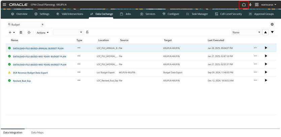The height and width of the screenshot is (137, 281).
Task: Open the Revised_Bud_Exp integration link
Action: [22, 81]
